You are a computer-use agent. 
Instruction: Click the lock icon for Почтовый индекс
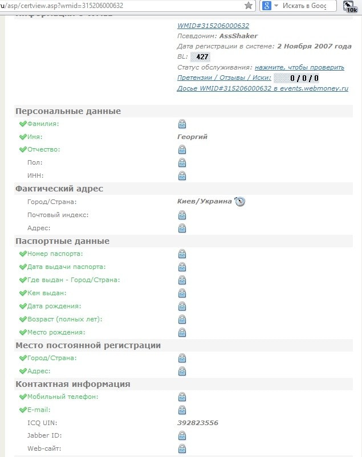pos(182,215)
